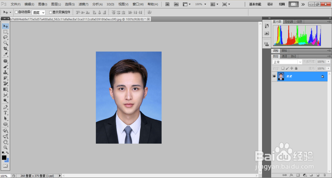Select the Ellipse shape tool
Image resolution: width=332 pixels, height=178 pixels.
[5, 124]
